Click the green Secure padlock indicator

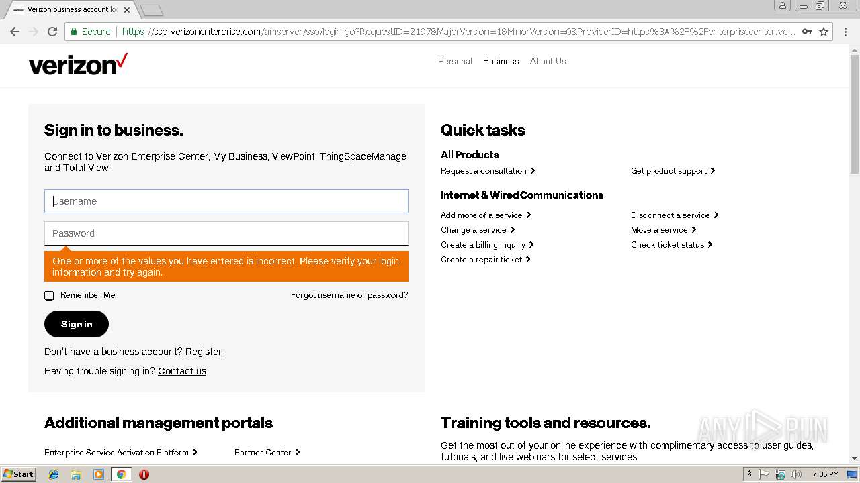tap(90, 32)
